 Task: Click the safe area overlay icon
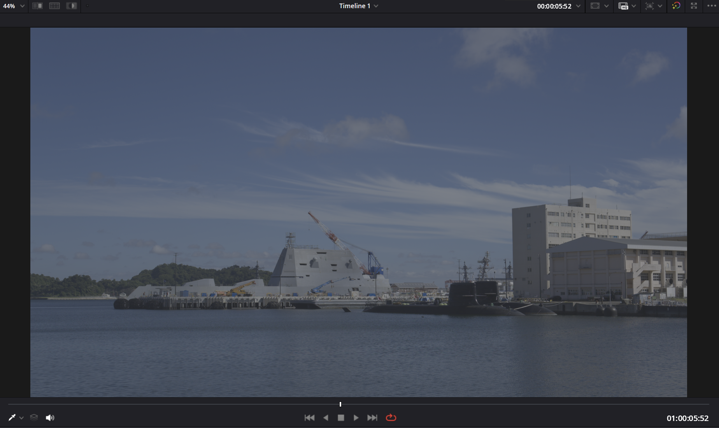595,6
